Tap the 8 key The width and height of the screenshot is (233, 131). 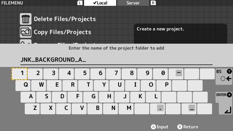coord(129,74)
